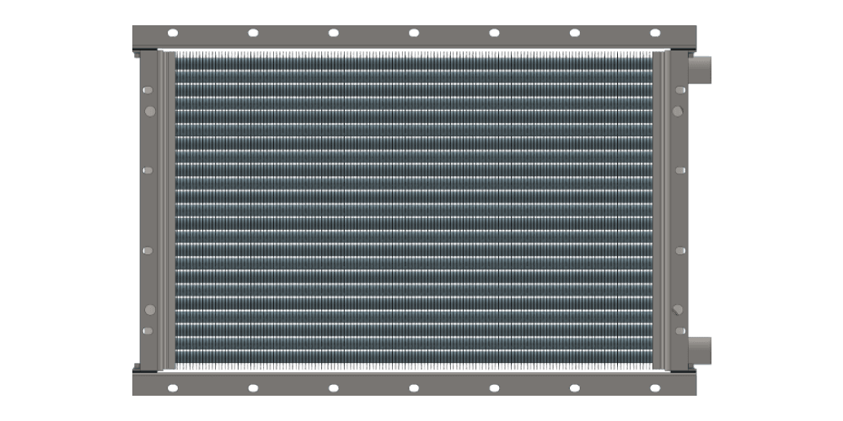Click the middle hole of top flange
The width and height of the screenshot is (843, 421).
(x=414, y=33)
